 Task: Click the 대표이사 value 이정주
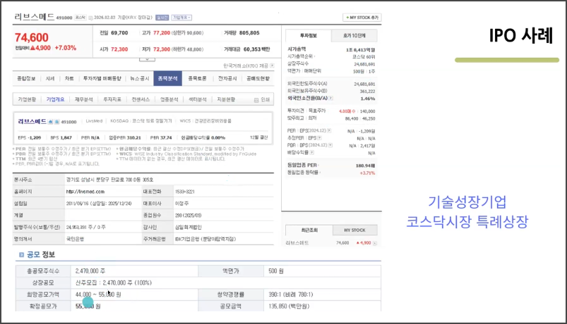181,204
